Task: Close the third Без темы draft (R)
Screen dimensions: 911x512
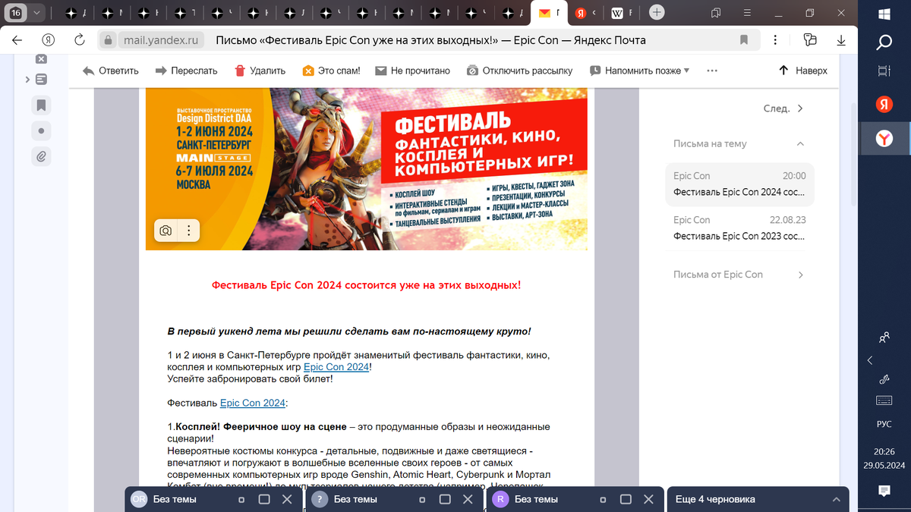Action: pos(648,499)
